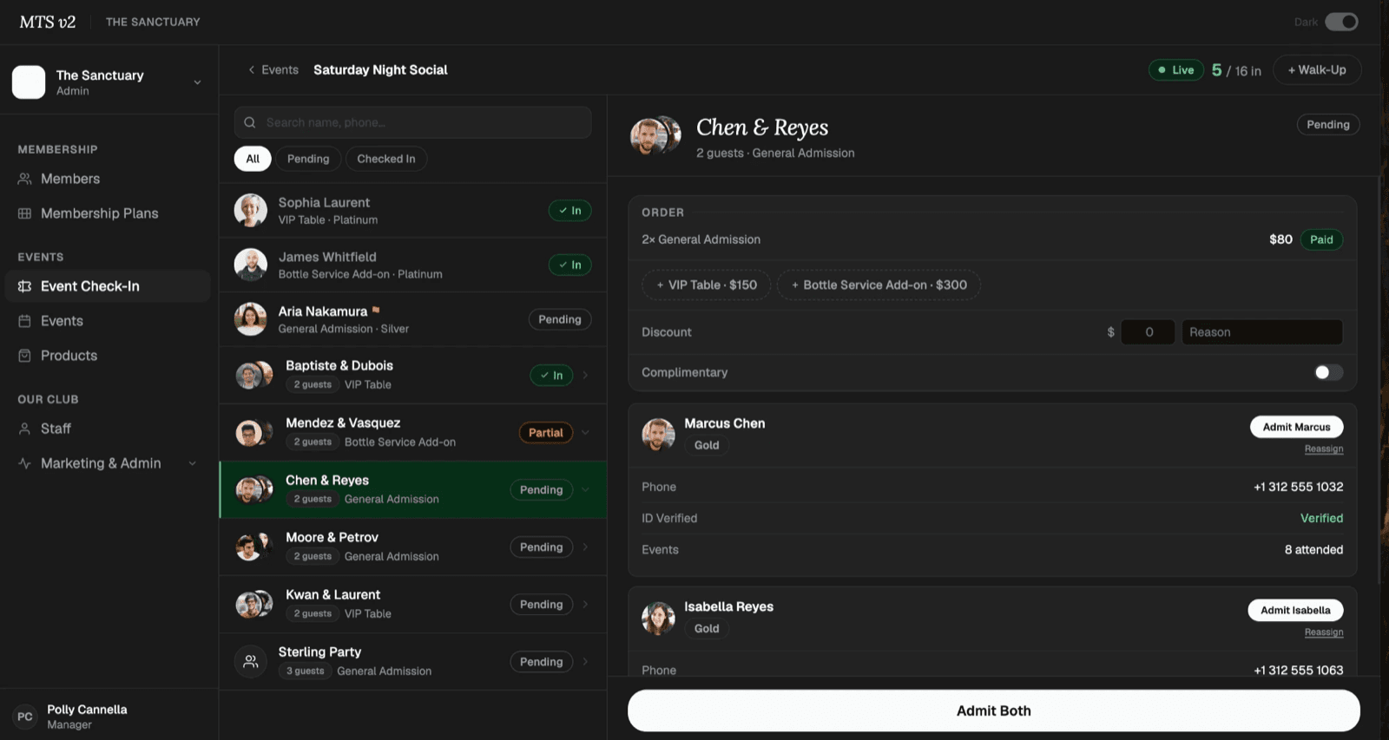Open Products in the sidebar

108,356
